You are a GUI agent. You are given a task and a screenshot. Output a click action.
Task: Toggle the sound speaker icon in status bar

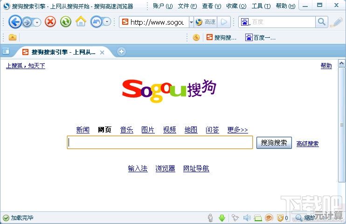[x=247, y=218]
